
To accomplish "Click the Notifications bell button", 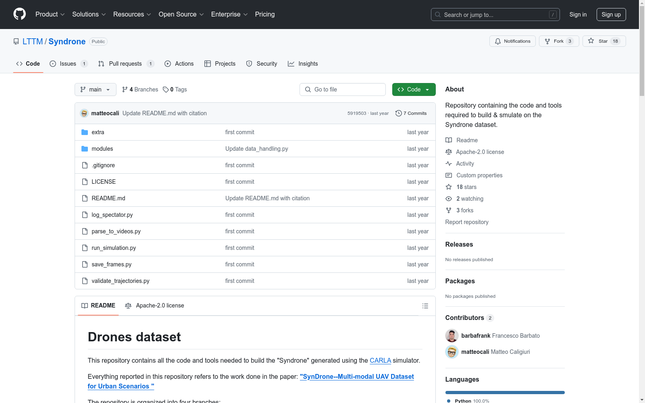I will pos(512,41).
